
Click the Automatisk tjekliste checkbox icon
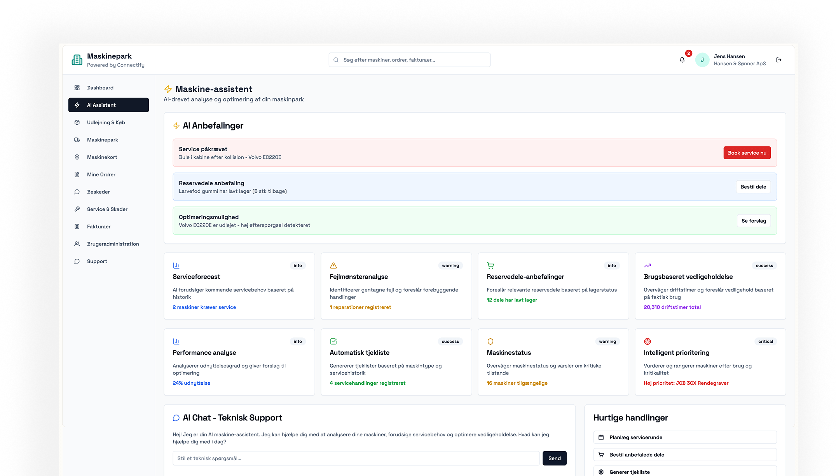[x=333, y=341]
